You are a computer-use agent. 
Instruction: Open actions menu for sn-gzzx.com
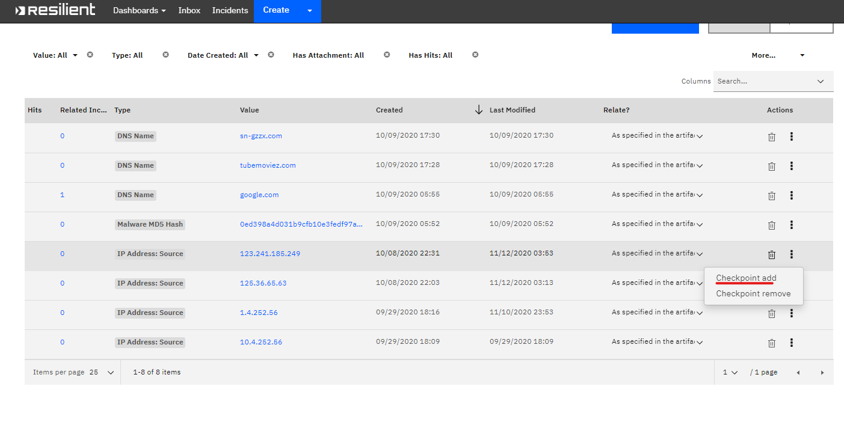tap(792, 136)
